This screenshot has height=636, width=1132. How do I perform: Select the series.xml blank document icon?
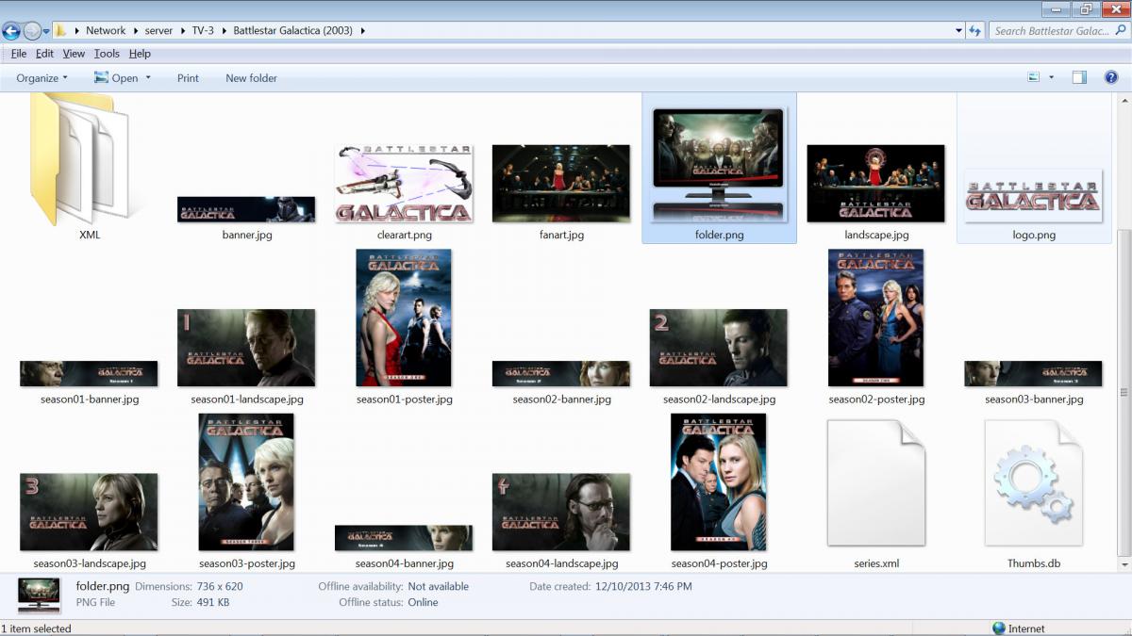click(x=875, y=482)
